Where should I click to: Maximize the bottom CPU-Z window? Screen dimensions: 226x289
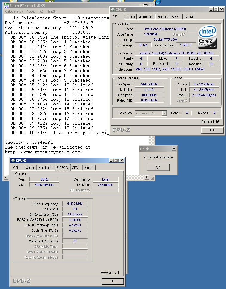coord(116,160)
